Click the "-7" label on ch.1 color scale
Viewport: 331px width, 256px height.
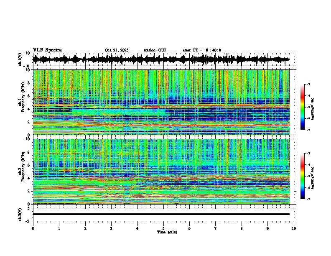coord(308,130)
